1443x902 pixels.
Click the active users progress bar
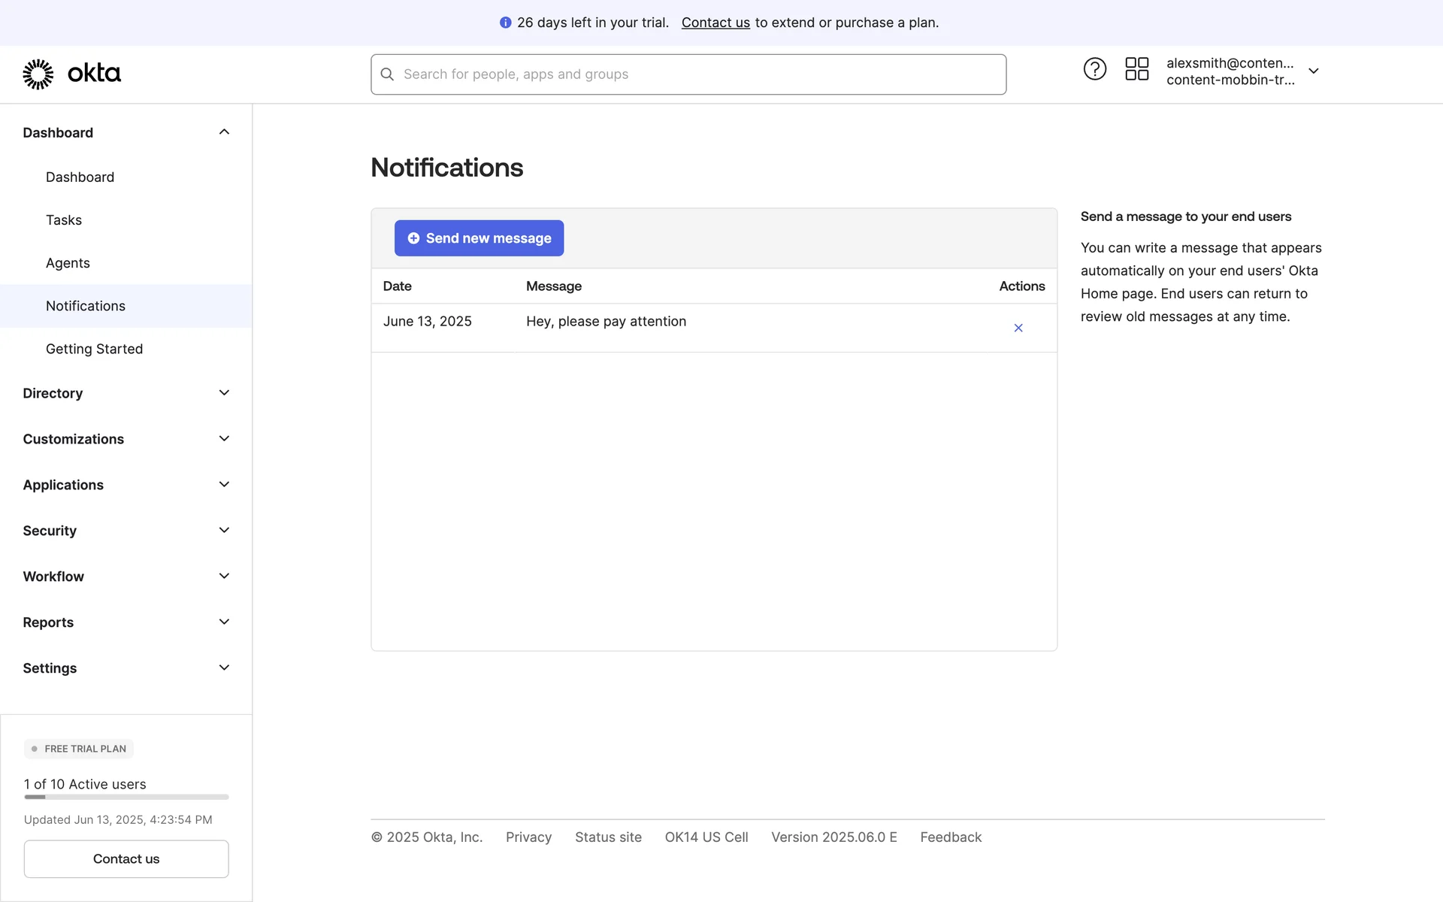coord(126,797)
